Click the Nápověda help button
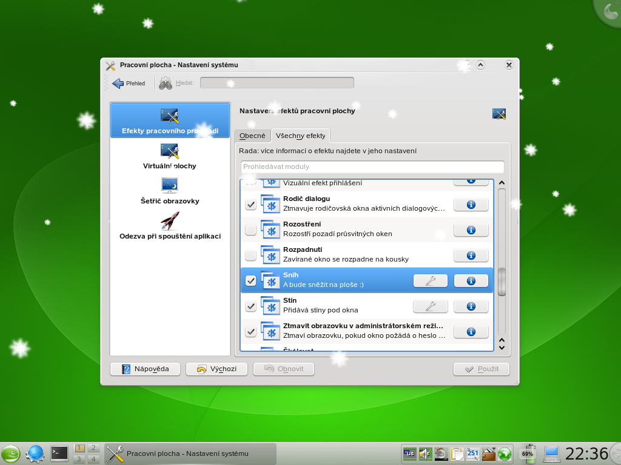The height and width of the screenshot is (465, 621). click(145, 369)
